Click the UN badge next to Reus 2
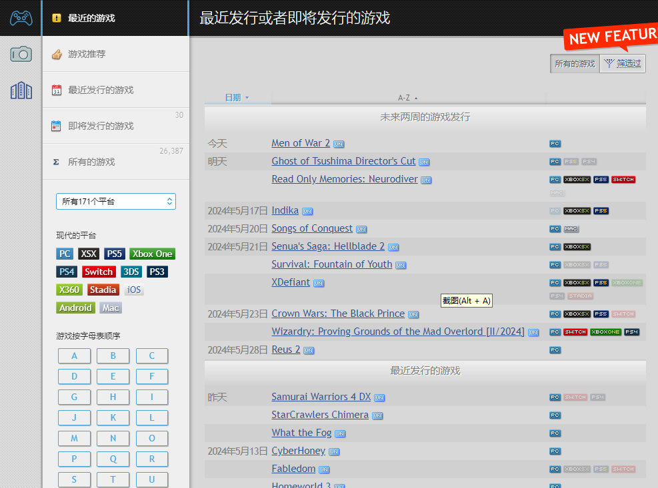This screenshot has width=658, height=488. tap(309, 350)
